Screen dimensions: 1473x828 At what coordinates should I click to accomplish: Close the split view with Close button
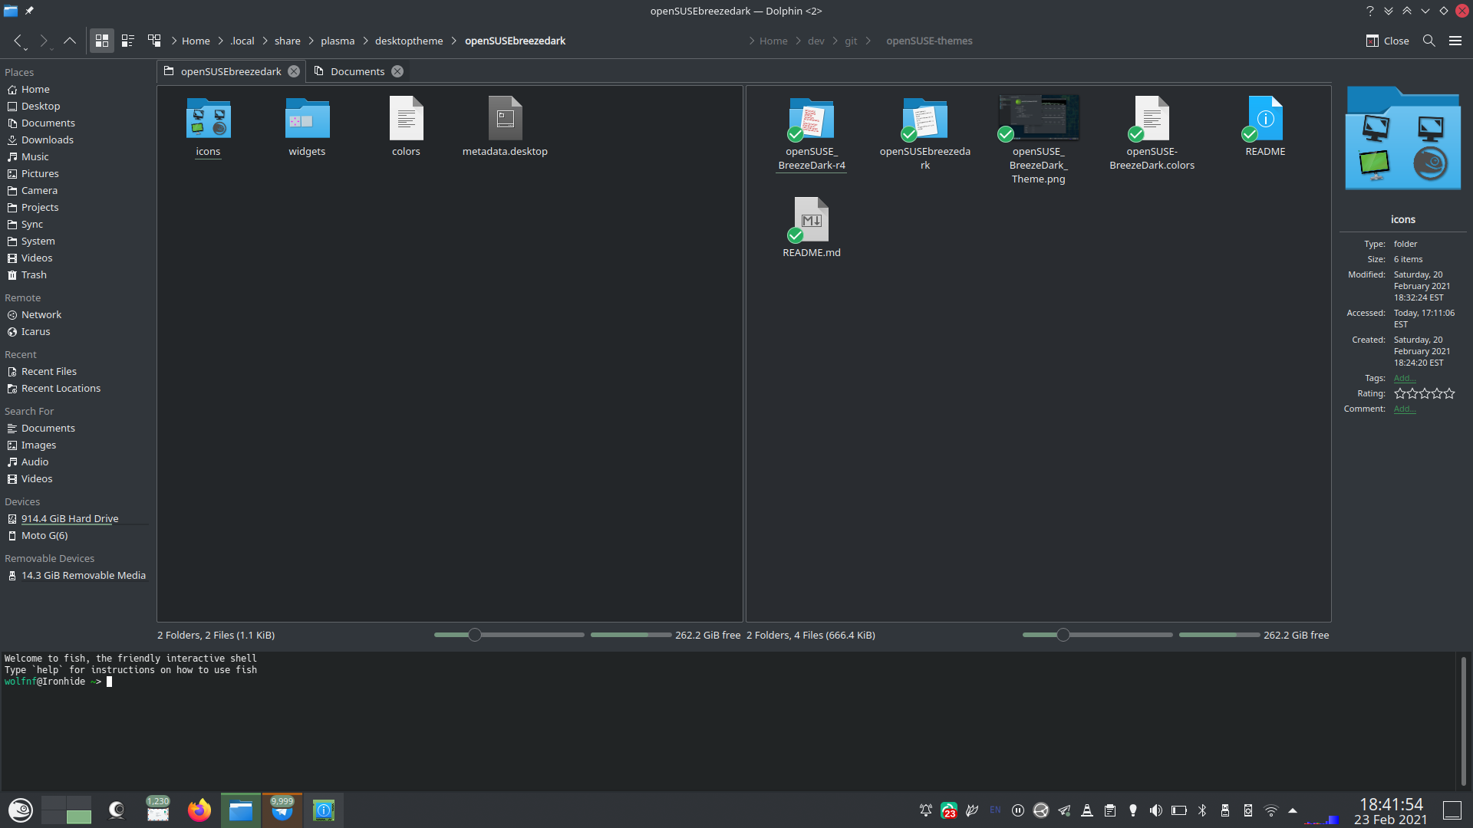pyautogui.click(x=1387, y=41)
